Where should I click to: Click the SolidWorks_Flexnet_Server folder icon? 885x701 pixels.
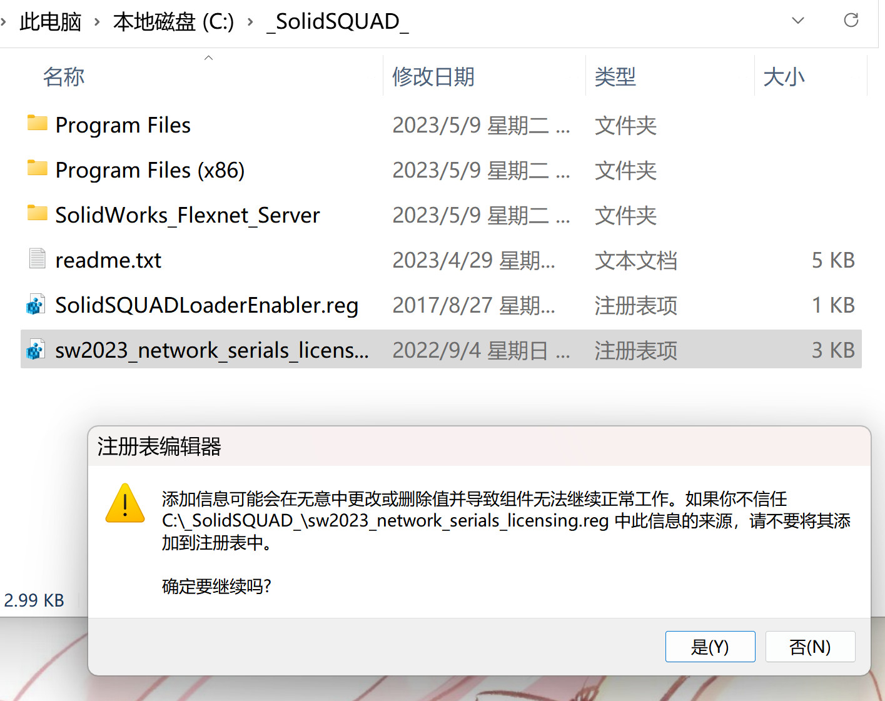pos(37,213)
